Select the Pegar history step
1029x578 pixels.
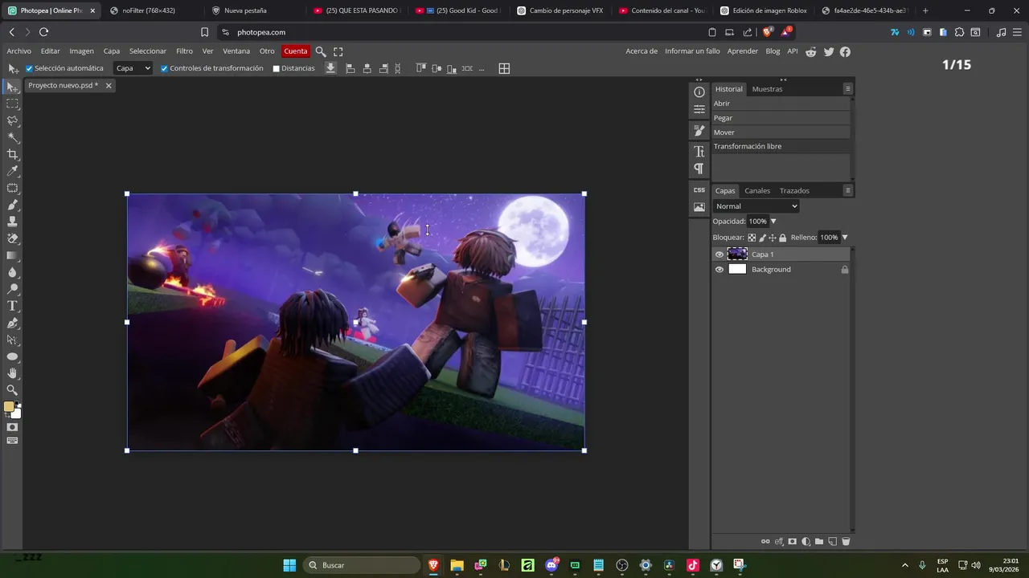781,118
